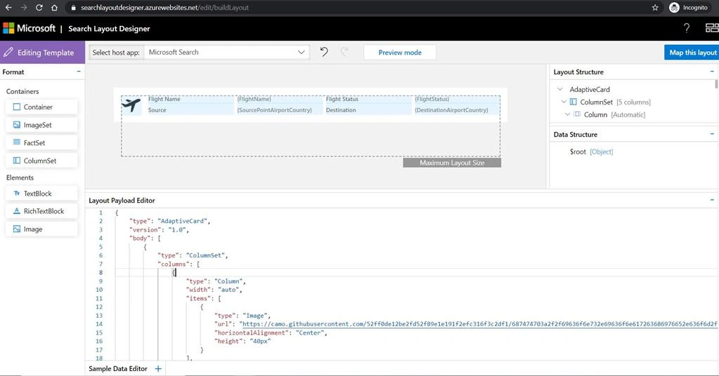Viewport: 719px width, 376px height.
Task: Collapse the AdaptiveCard tree node
Action: tap(560, 89)
